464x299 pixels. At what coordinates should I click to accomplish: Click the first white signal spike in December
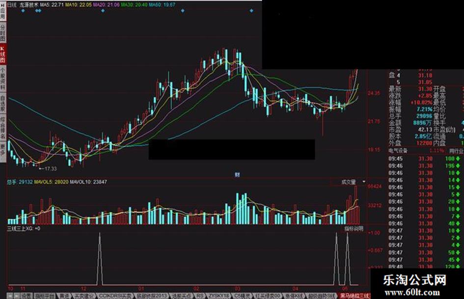(100, 259)
